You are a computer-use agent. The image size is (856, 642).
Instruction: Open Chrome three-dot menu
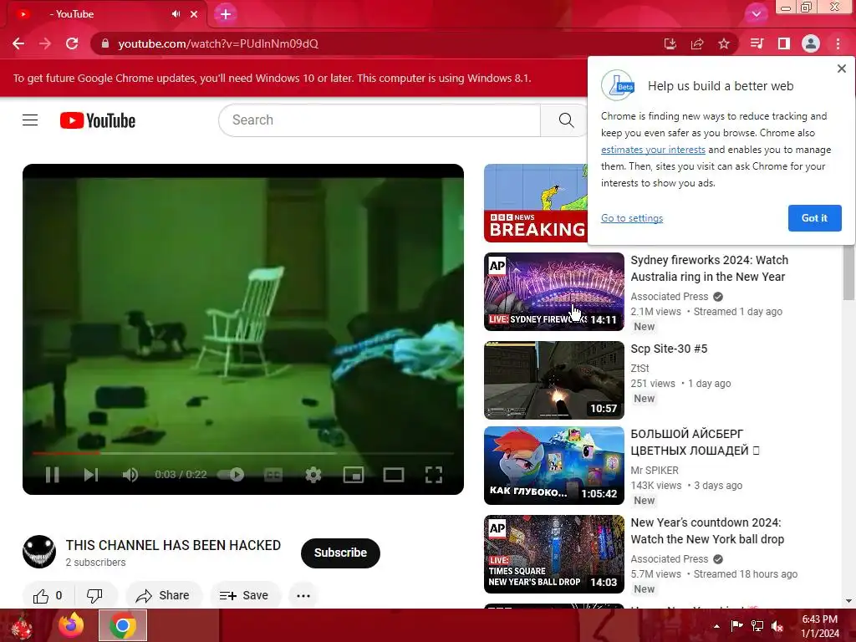tap(838, 43)
